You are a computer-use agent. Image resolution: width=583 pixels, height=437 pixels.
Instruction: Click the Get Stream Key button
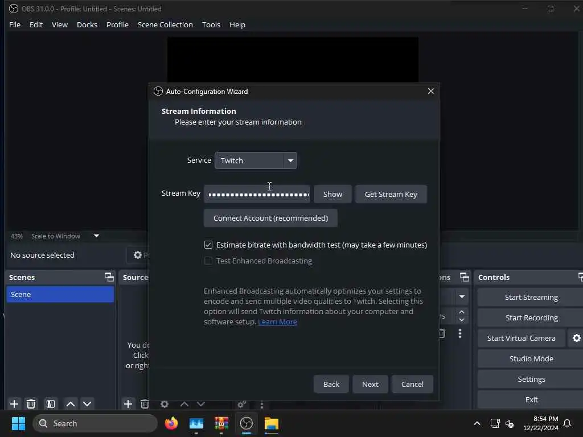[391, 194]
